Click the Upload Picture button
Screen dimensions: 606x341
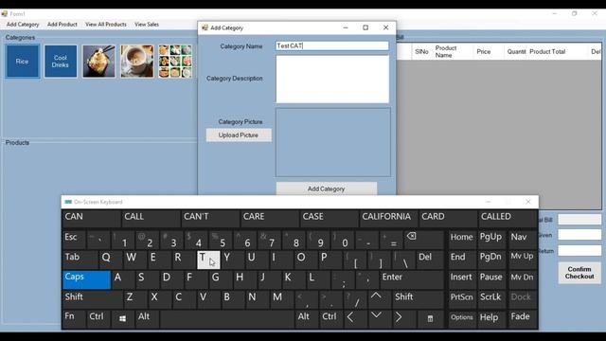[x=239, y=135]
